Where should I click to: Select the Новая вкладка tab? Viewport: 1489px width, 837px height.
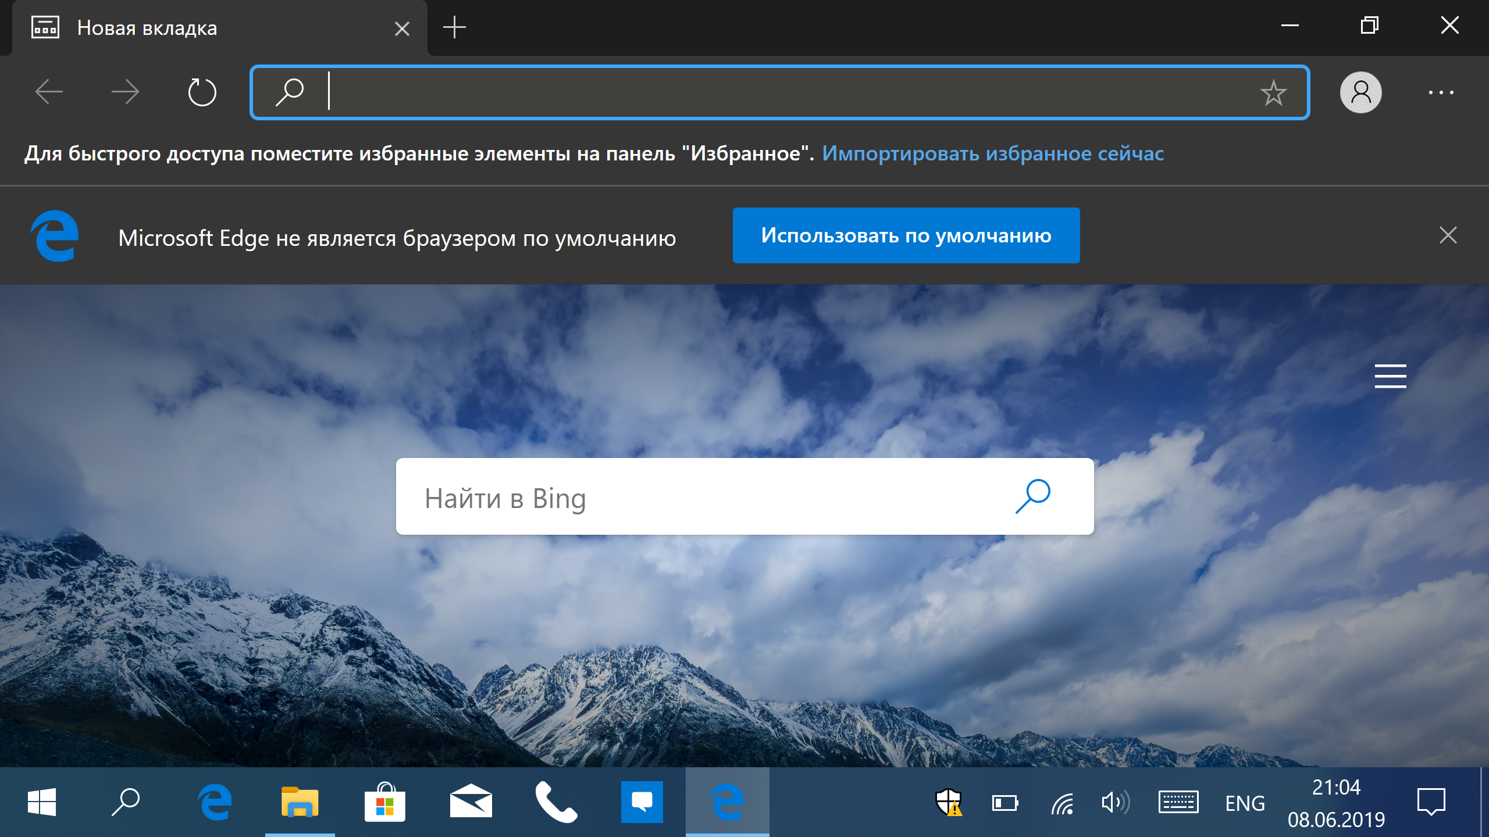(x=220, y=28)
